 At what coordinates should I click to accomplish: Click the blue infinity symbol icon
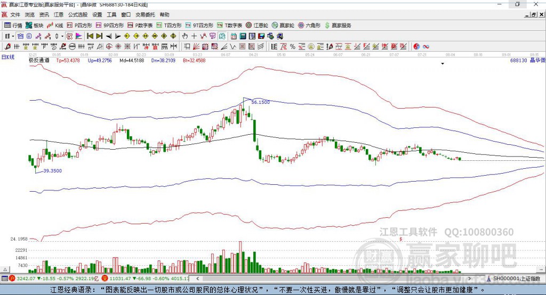point(426,46)
